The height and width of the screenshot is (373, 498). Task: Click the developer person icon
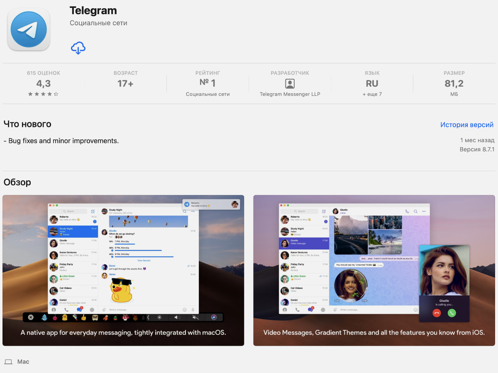(290, 84)
